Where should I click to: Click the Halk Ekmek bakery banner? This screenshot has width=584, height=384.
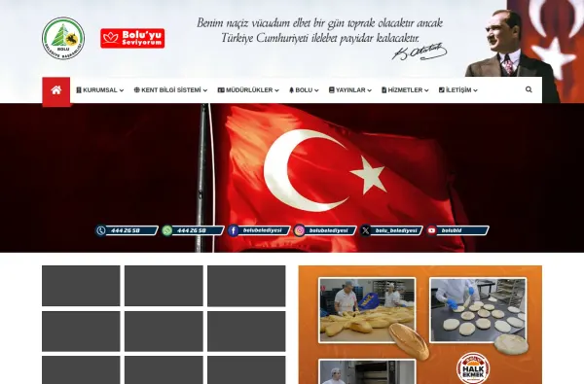click(x=420, y=325)
